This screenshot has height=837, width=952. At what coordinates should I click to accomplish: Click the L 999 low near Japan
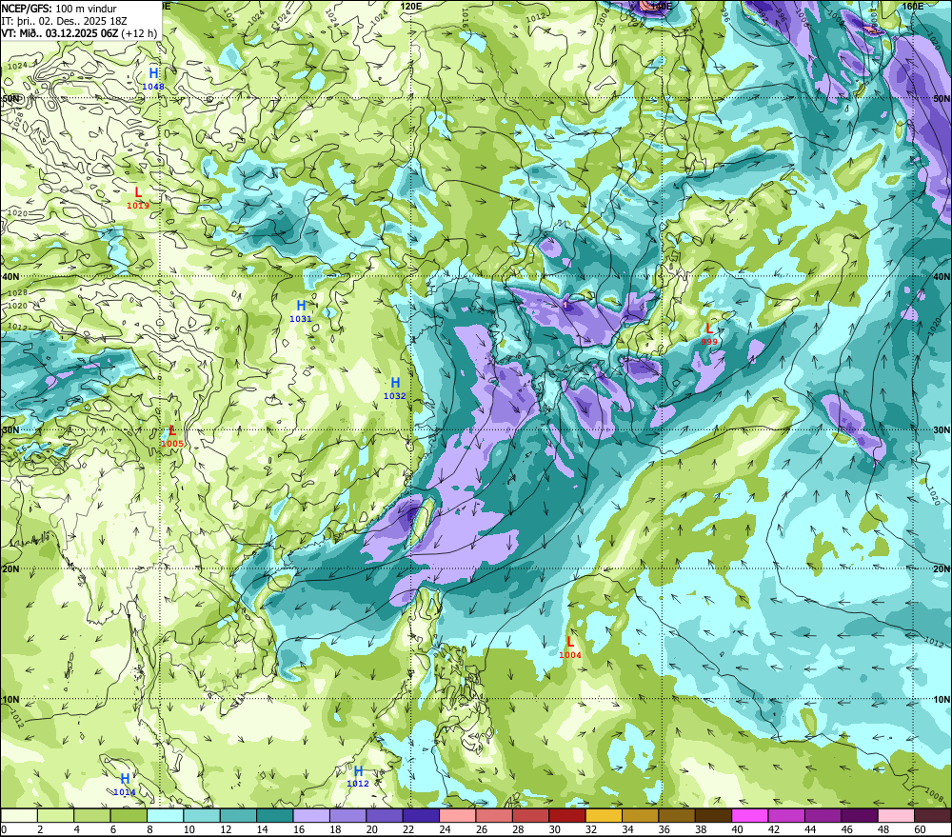pos(709,334)
